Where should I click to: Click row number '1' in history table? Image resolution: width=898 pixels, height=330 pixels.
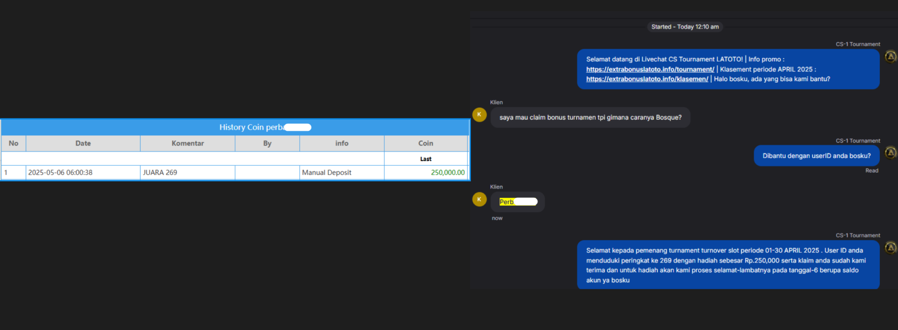pyautogui.click(x=14, y=173)
